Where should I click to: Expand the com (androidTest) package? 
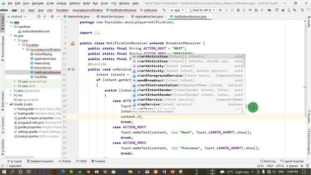click(15, 82)
